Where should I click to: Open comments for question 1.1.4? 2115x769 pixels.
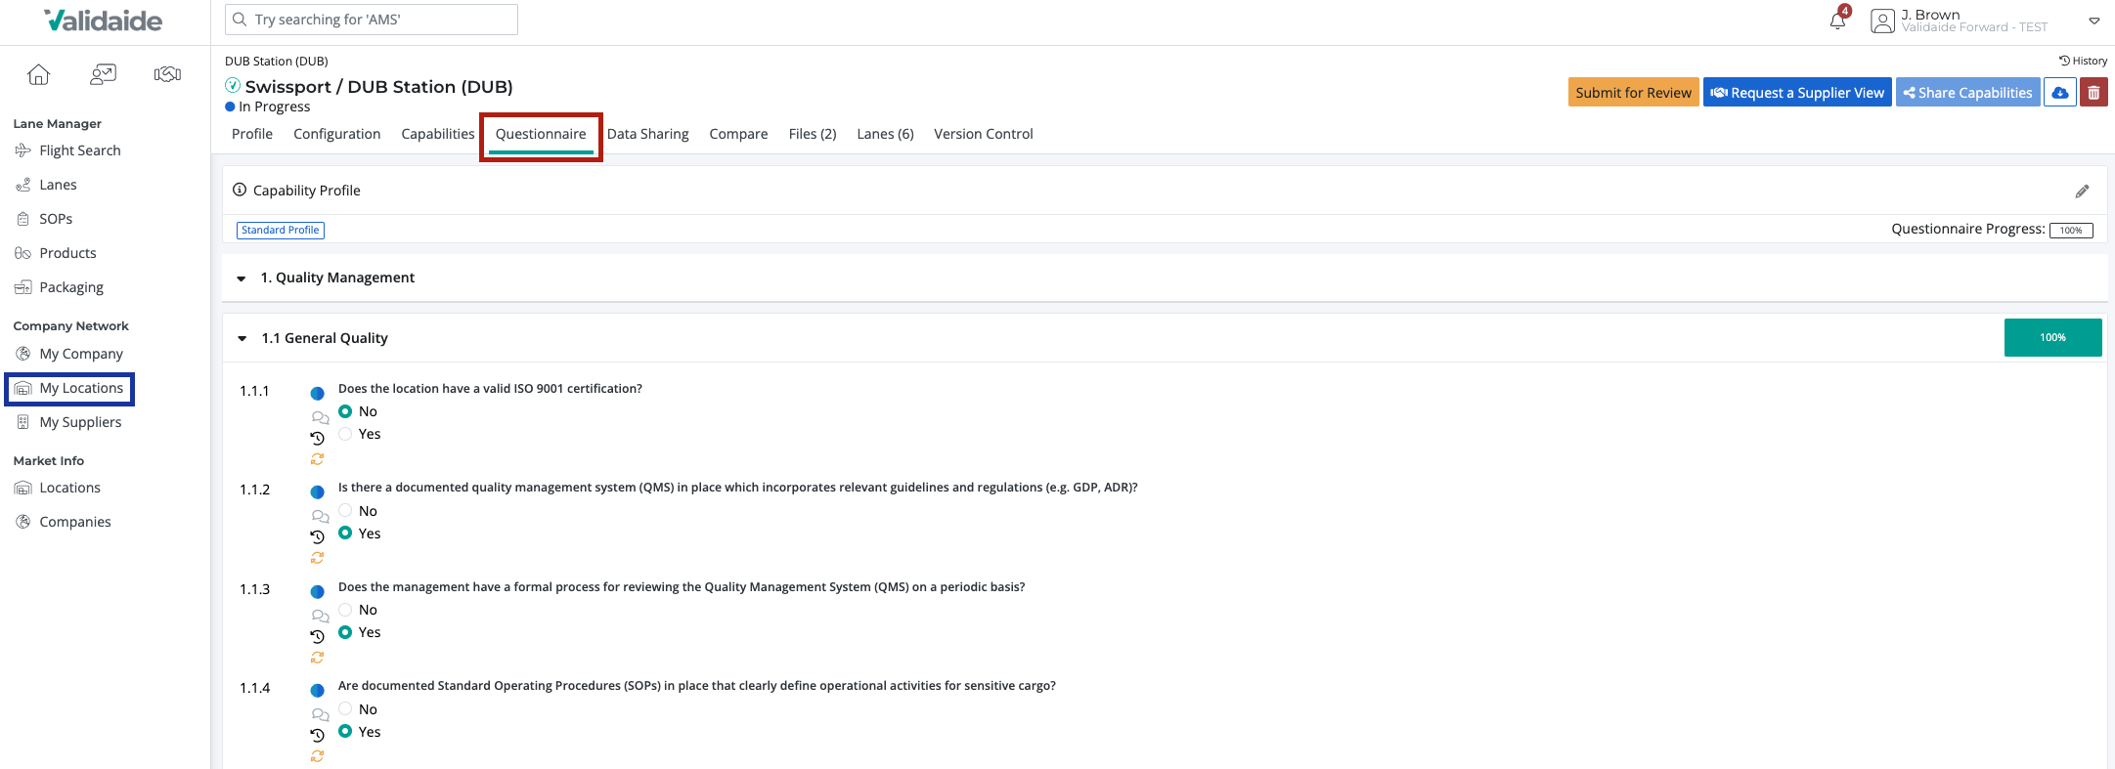click(x=320, y=714)
